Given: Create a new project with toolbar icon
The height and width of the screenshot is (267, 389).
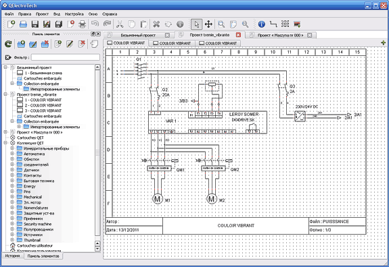Looking at the screenshot, I should tap(12, 24).
